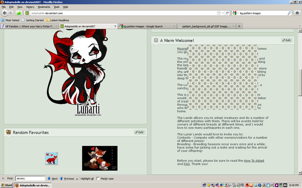Go back using the Back arrow button
Image resolution: width=302 pixels, height=188 pixels.
click(x=4, y=13)
